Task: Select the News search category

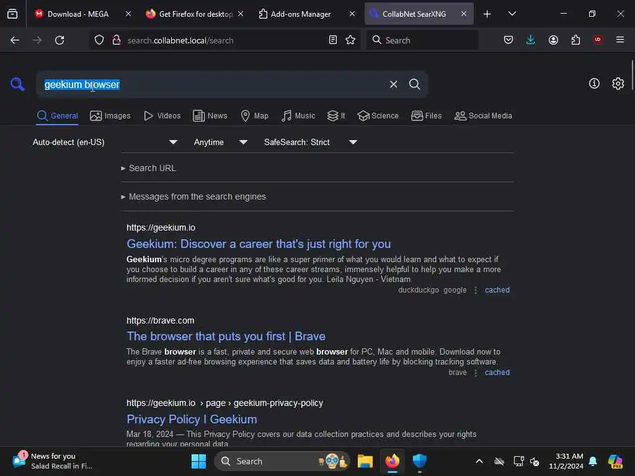Action: (x=210, y=116)
